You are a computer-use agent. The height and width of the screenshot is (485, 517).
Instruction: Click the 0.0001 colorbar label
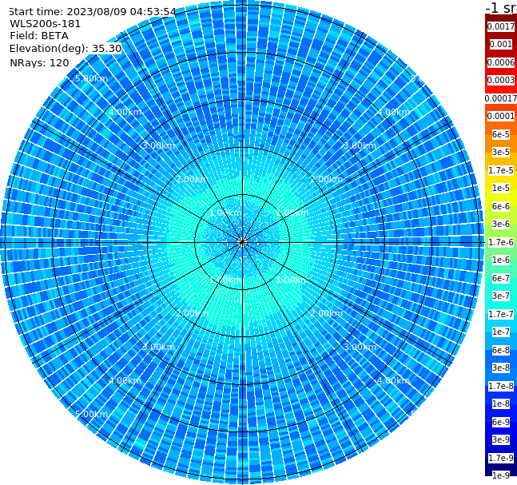pos(501,116)
